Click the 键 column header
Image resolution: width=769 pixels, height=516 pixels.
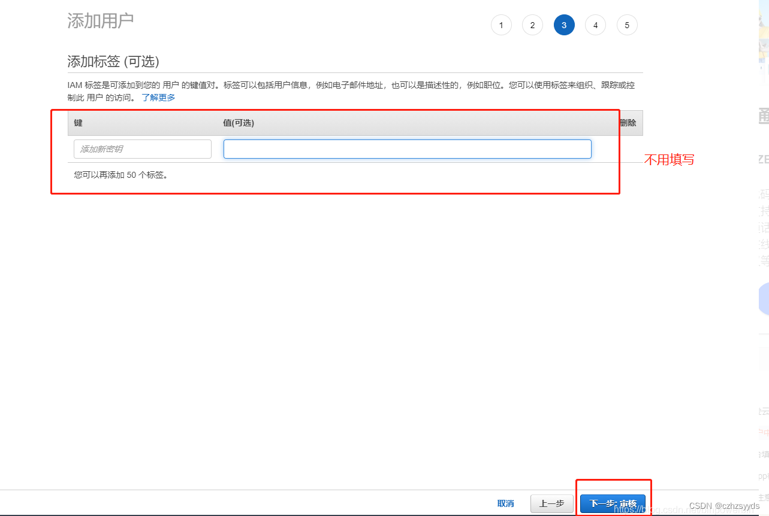tap(78, 123)
